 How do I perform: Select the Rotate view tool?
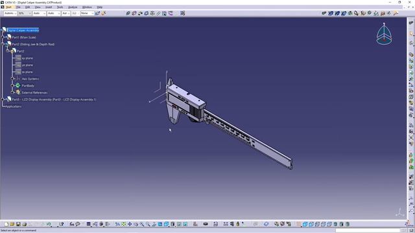[x=136, y=224]
